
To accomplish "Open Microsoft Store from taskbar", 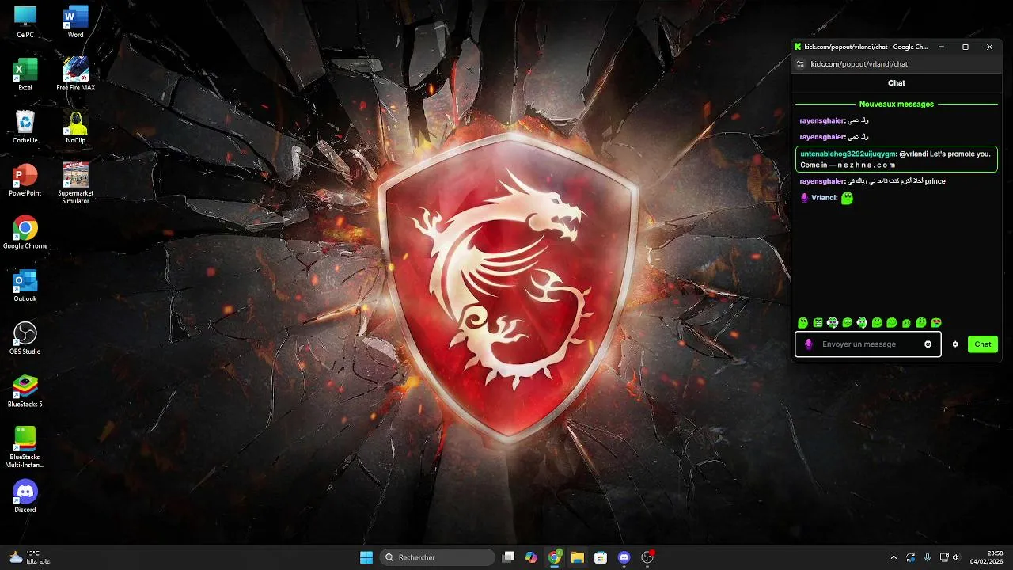I will click(x=601, y=557).
